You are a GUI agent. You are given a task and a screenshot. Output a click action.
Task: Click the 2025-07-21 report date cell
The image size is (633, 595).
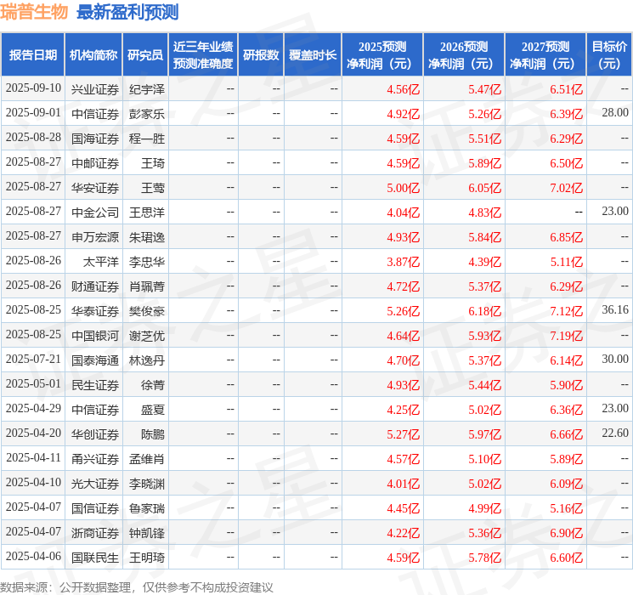[x=33, y=359]
